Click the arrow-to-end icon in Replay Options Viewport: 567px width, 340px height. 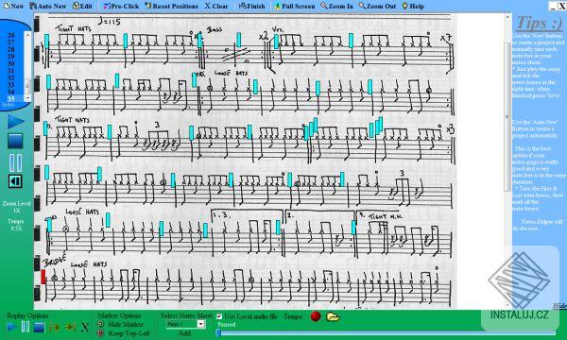70,328
